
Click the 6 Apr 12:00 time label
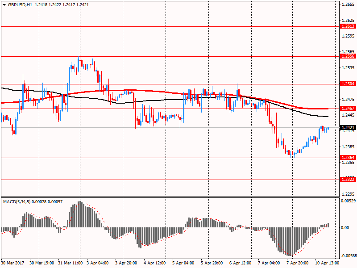pyautogui.click(x=241, y=263)
